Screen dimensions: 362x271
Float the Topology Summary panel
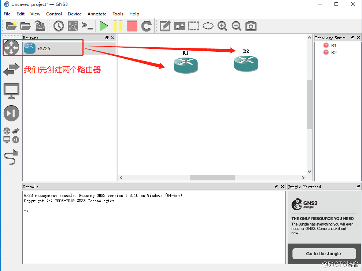coord(352,38)
